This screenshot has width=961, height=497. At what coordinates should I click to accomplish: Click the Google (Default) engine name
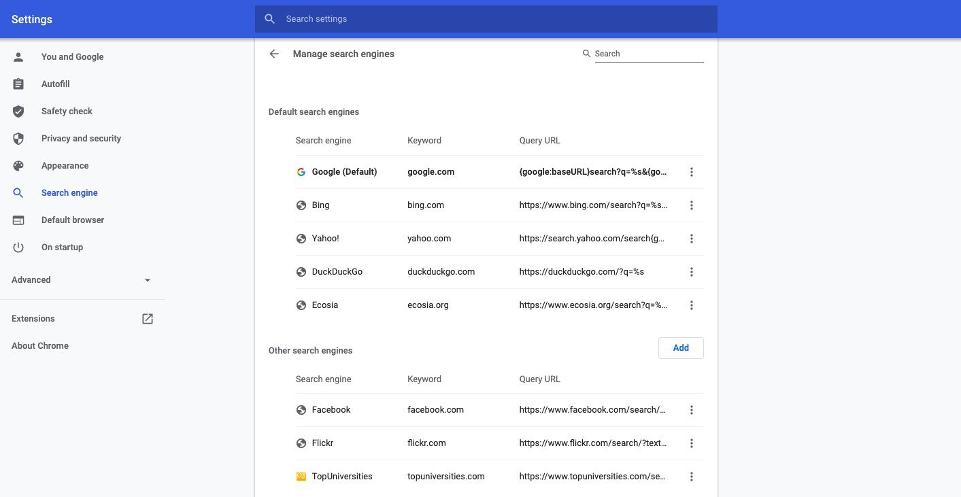(x=344, y=172)
